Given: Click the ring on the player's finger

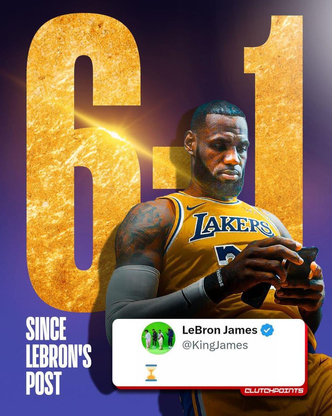Looking at the screenshot, I should (x=284, y=262).
